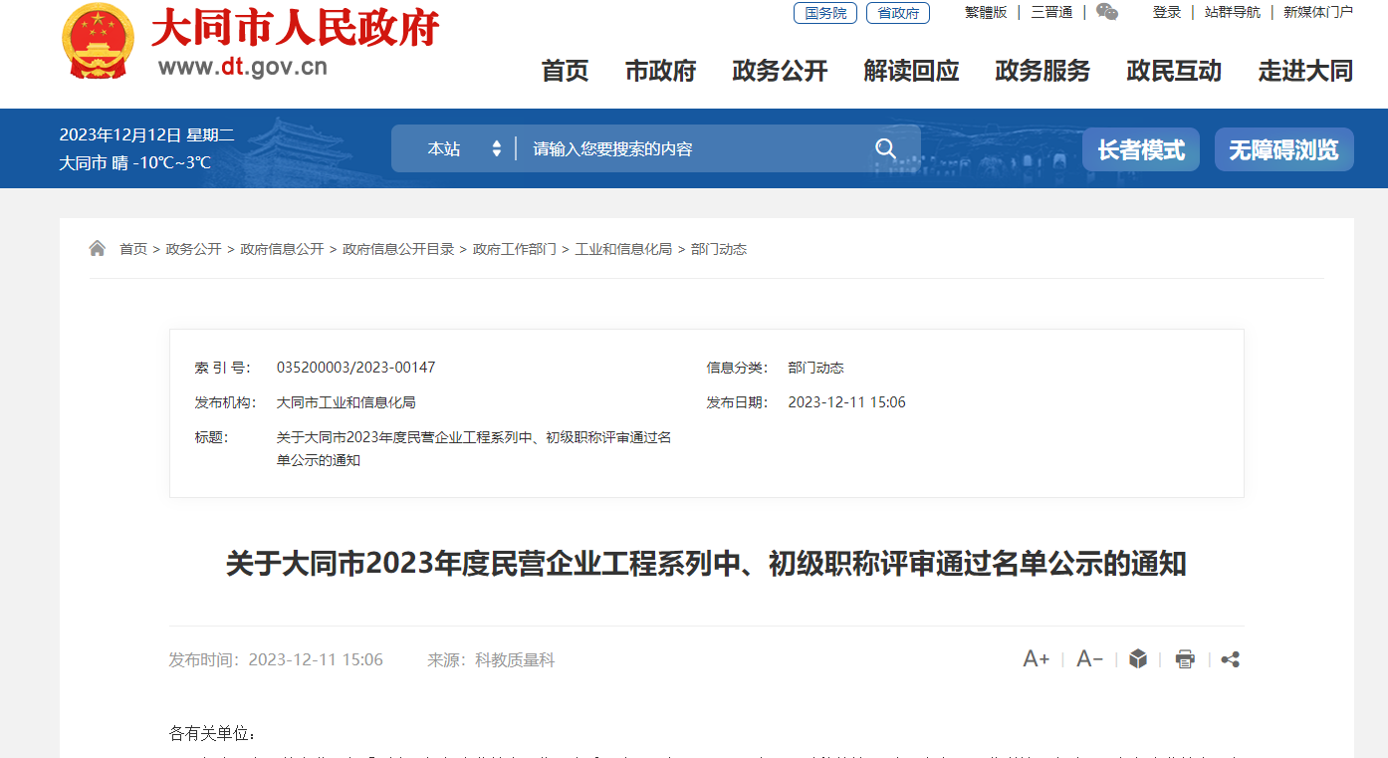Click the cube icon beside A−

[1138, 659]
